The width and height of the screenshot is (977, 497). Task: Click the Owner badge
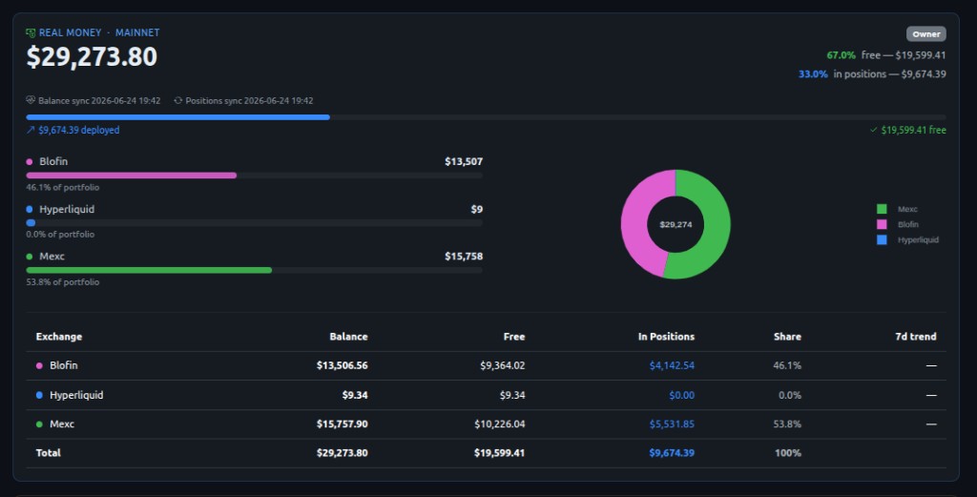(925, 34)
